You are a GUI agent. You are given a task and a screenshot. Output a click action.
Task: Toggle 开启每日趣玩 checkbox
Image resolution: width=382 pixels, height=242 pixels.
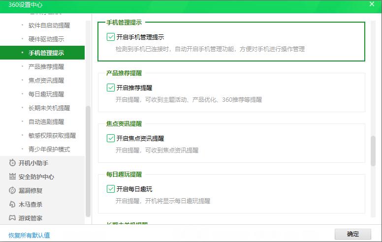pyautogui.click(x=111, y=189)
